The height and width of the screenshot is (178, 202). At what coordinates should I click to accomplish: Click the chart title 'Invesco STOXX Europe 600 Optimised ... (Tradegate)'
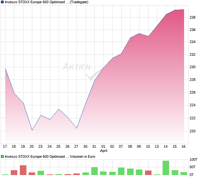[x=47, y=2]
